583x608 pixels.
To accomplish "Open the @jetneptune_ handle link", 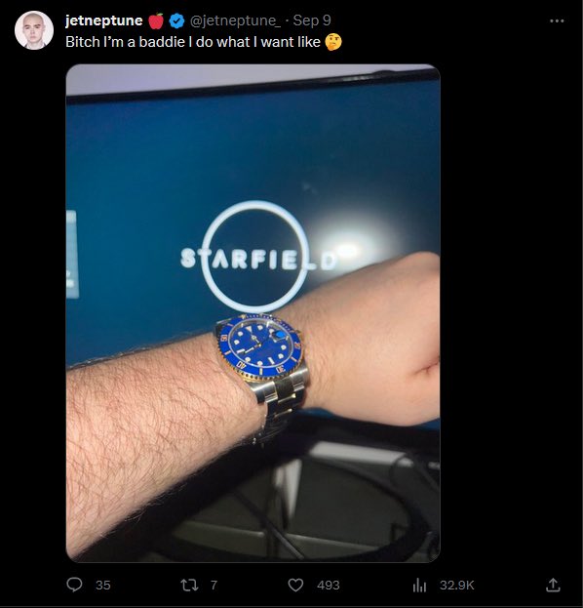I will (235, 20).
